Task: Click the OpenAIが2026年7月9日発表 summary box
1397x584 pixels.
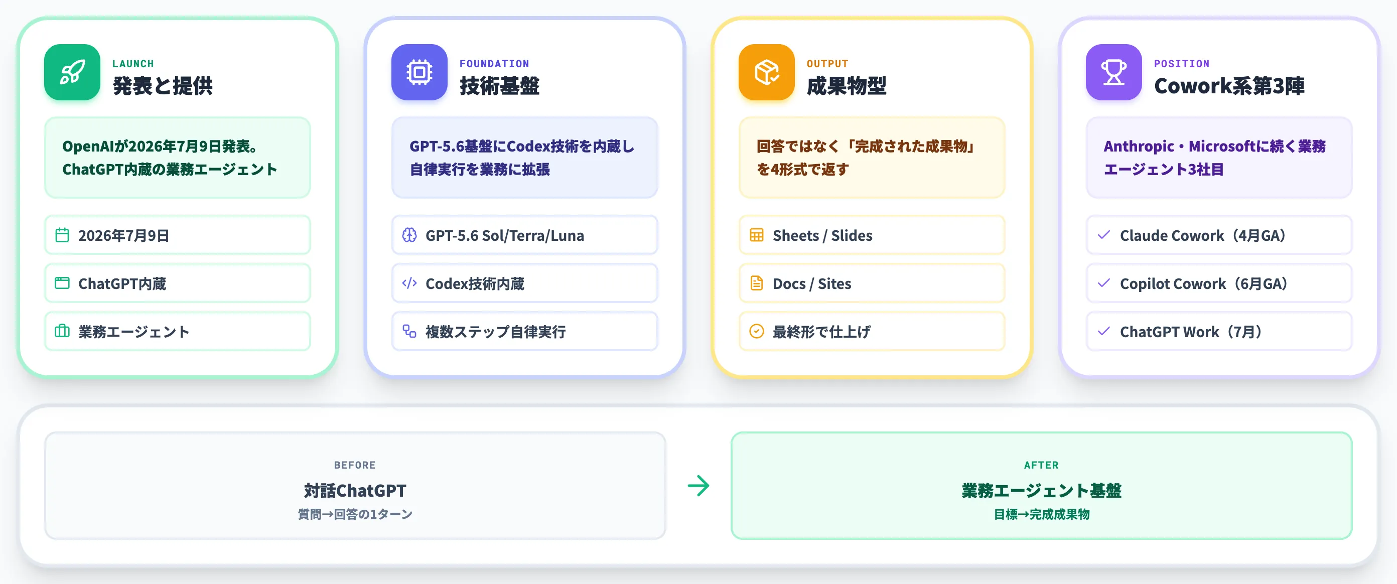Action: tap(177, 158)
